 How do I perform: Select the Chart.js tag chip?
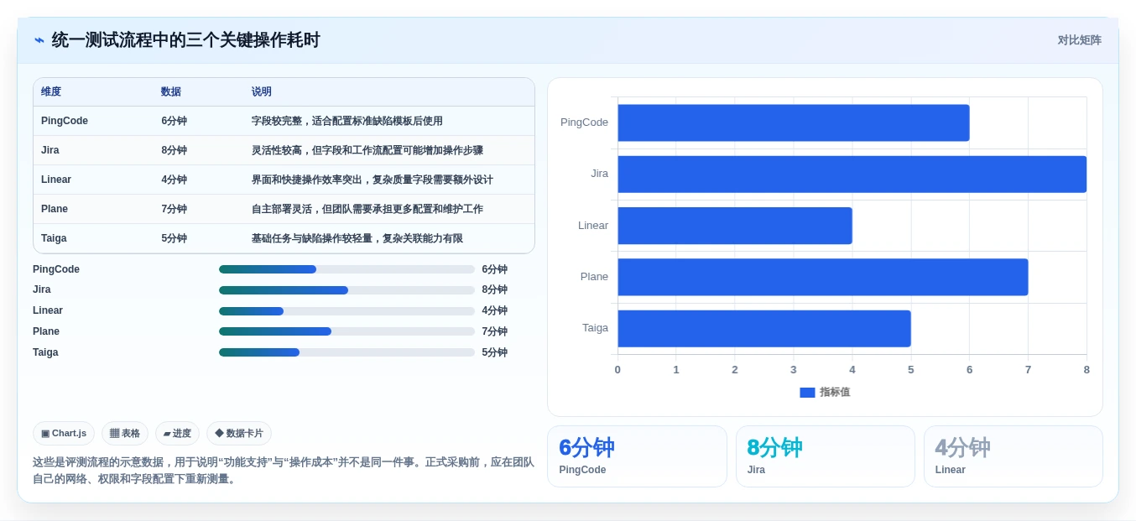64,434
